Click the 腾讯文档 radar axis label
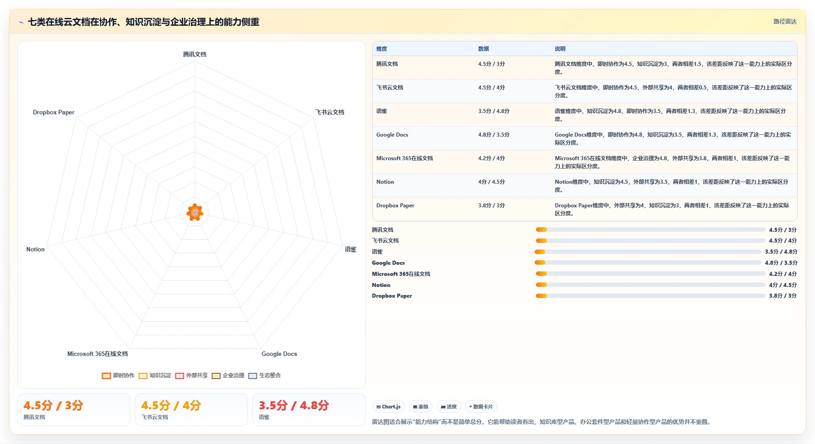 click(x=195, y=54)
